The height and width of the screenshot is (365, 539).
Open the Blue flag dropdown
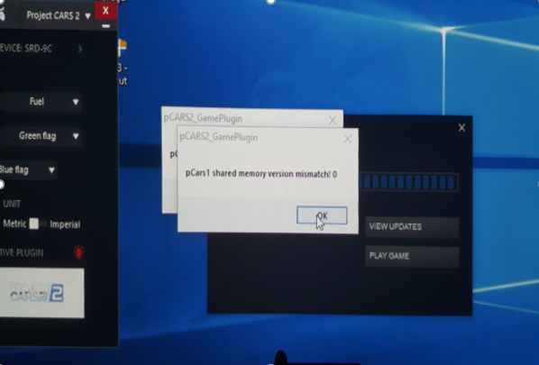coord(28,170)
